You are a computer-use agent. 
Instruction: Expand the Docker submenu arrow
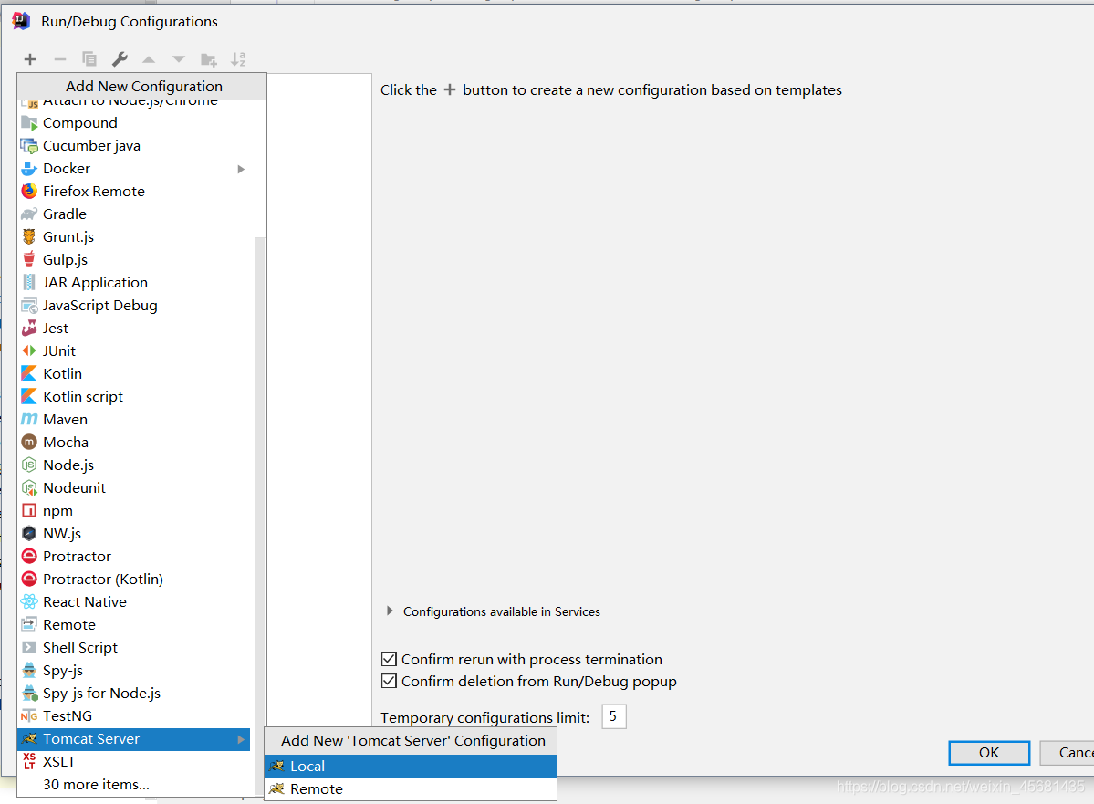[241, 169]
